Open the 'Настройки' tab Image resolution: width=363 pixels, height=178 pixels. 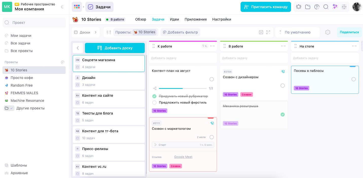(222, 19)
